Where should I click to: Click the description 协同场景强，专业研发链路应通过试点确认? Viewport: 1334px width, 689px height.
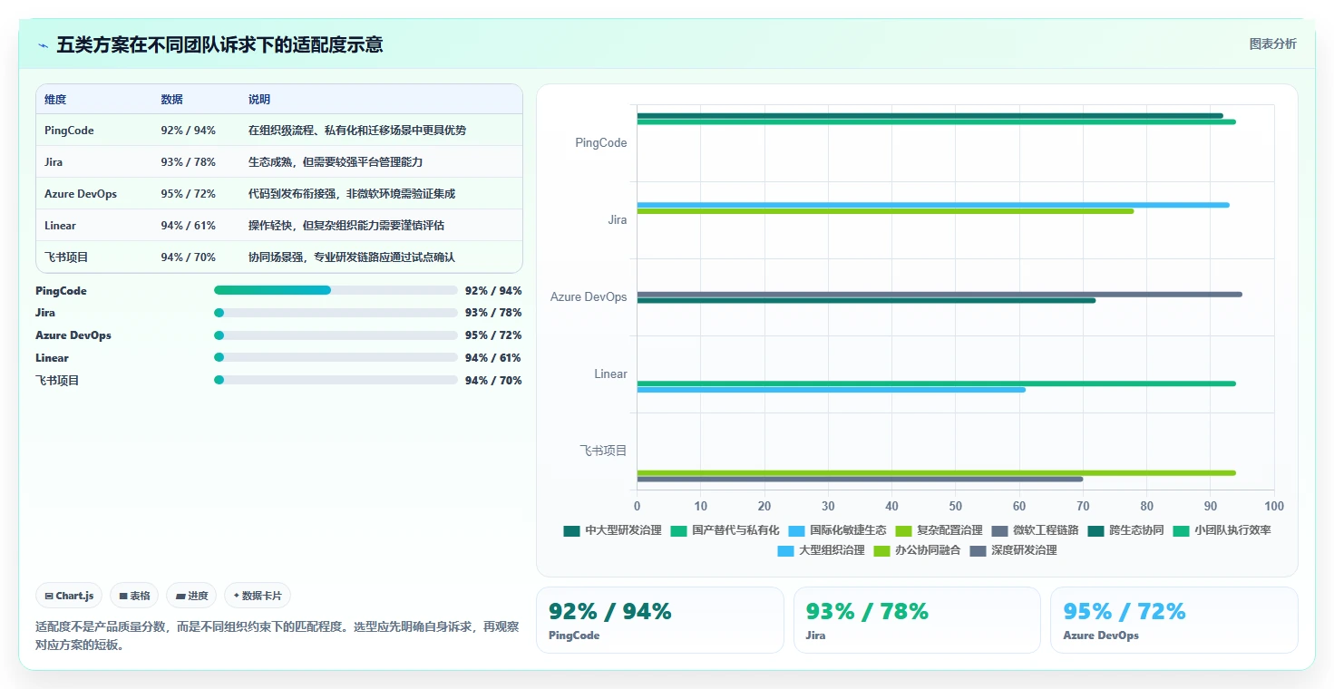coord(352,257)
